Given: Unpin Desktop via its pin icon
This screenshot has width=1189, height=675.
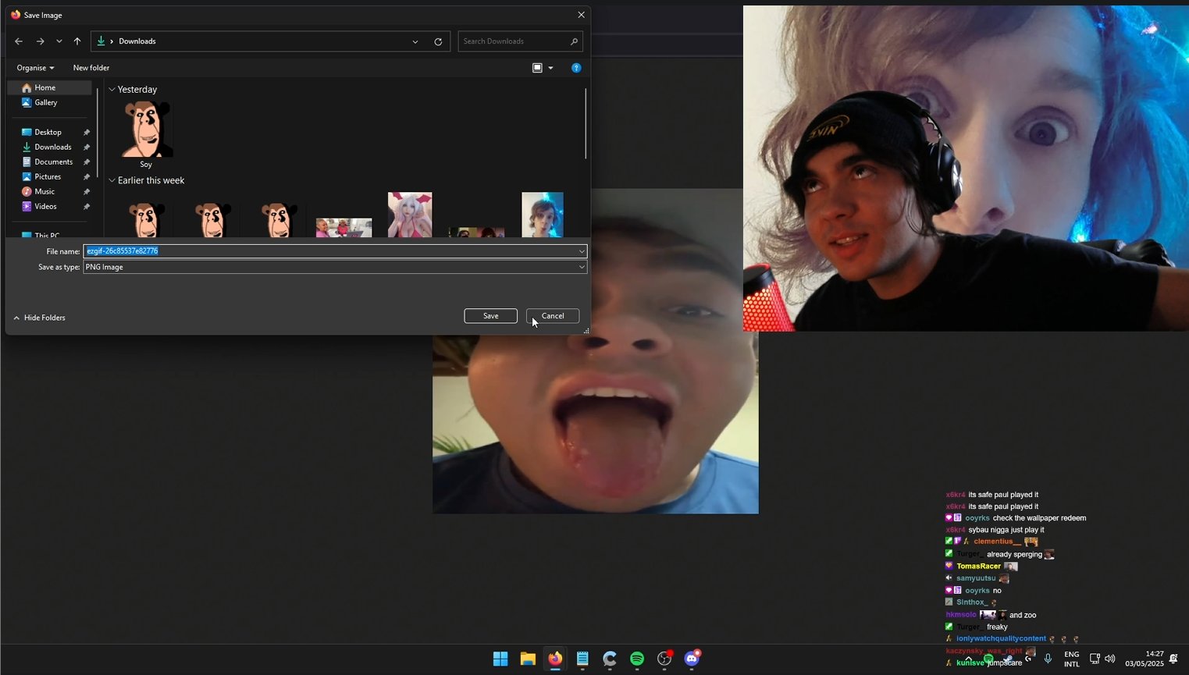Looking at the screenshot, I should (x=87, y=133).
